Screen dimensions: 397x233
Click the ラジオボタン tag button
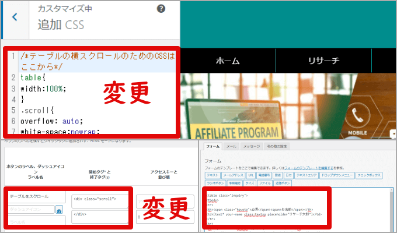(x=215, y=183)
